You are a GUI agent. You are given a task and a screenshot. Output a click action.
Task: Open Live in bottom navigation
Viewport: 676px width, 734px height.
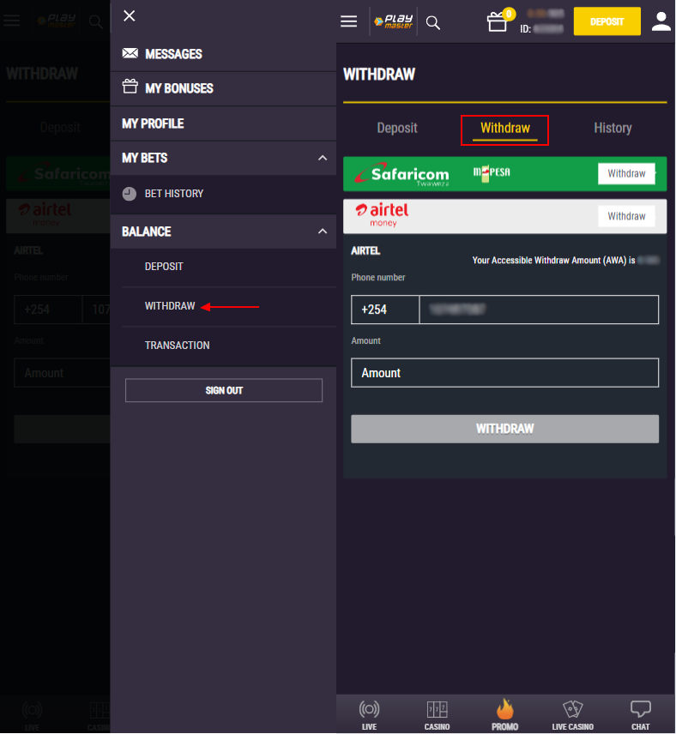(369, 715)
